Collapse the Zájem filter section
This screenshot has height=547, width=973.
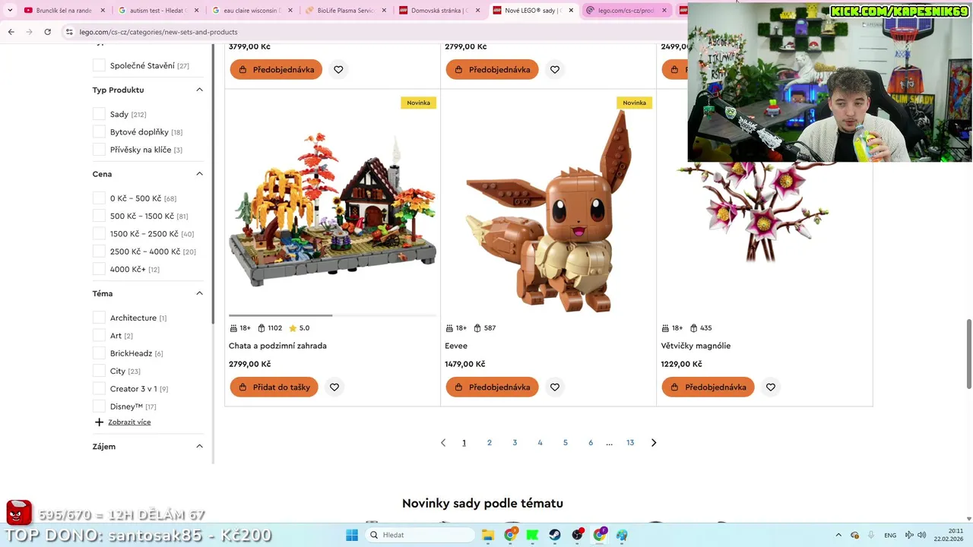[199, 447]
